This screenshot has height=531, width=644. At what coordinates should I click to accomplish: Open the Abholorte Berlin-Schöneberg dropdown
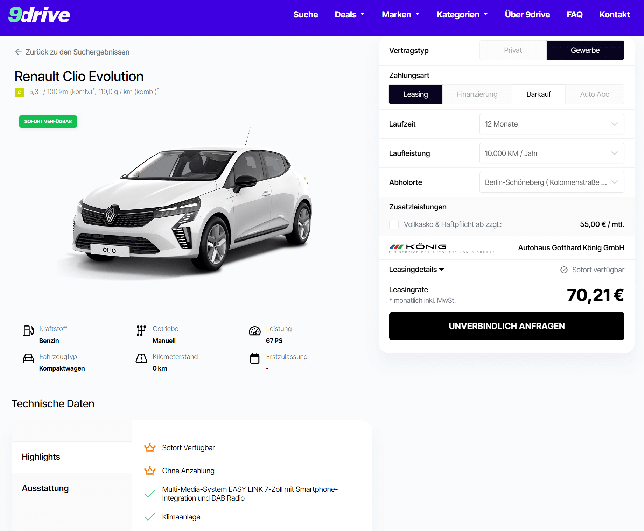pos(552,182)
